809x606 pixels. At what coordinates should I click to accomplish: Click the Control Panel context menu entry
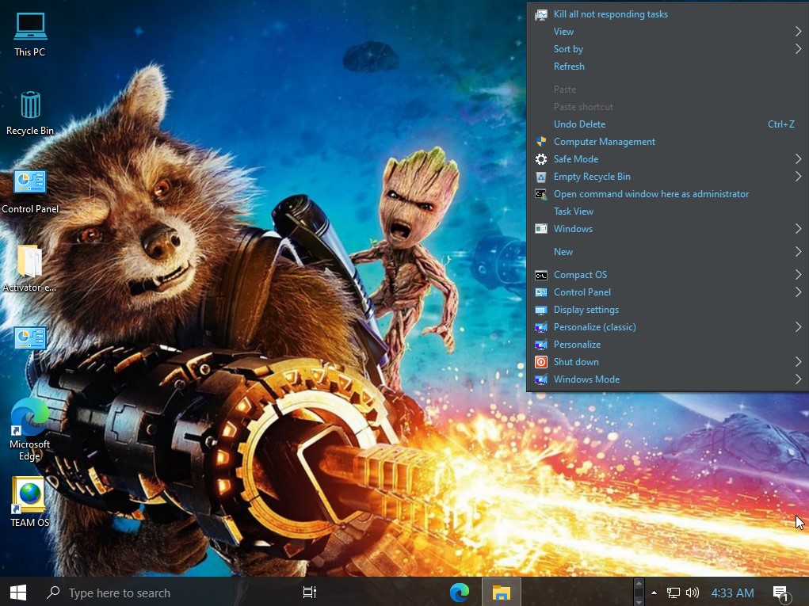tap(668, 292)
